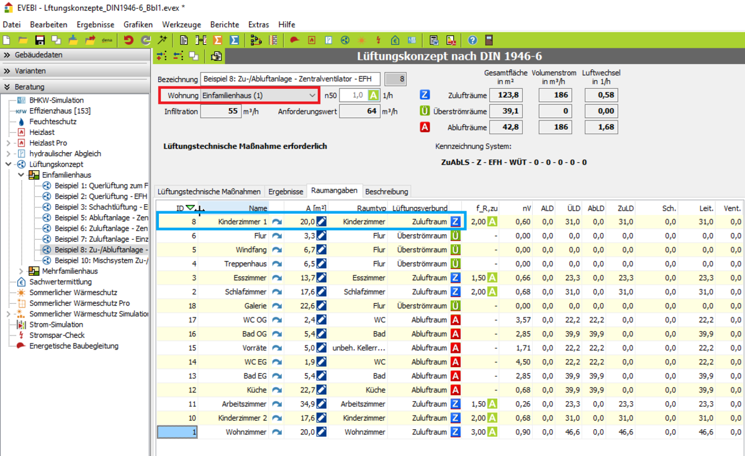Viewport: 745px width, 456px height.
Task: Expand the hydraulischer Abgleich tree node
Action: point(8,153)
